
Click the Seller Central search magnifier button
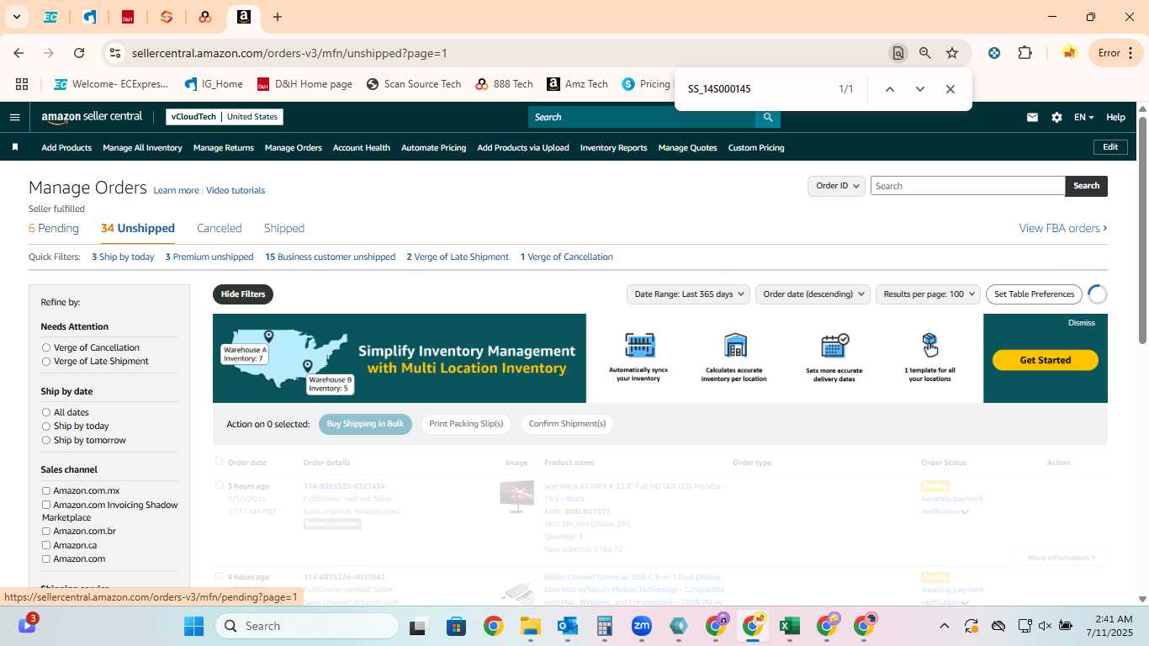point(767,117)
